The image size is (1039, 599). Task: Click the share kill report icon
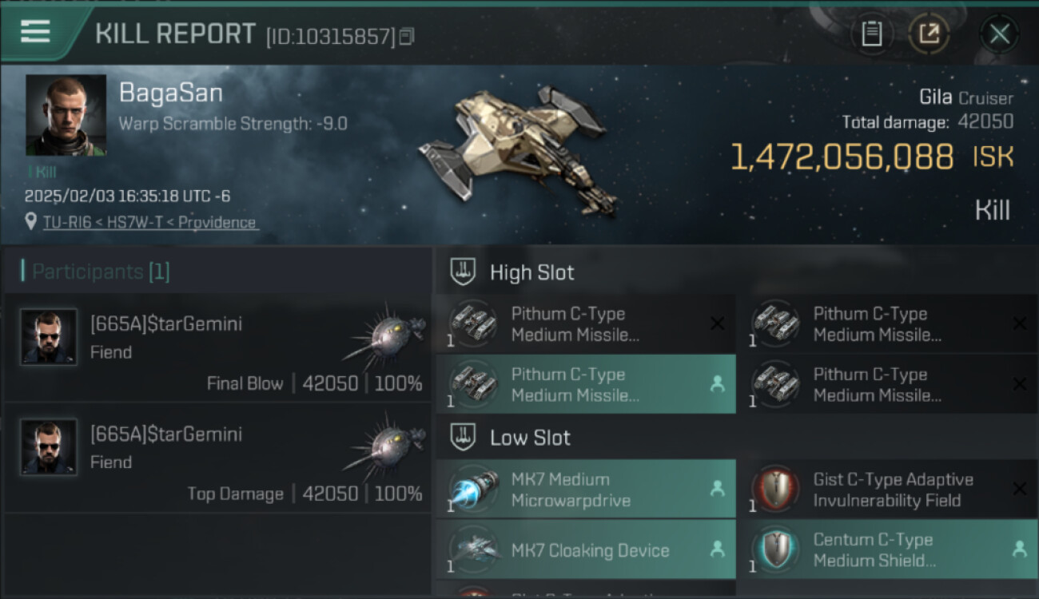coord(929,34)
